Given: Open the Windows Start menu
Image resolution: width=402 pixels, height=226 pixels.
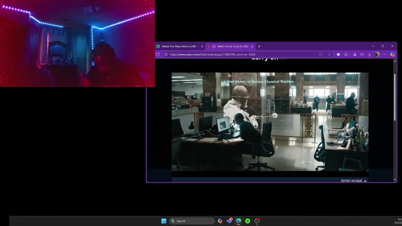Looking at the screenshot, I should (x=164, y=221).
